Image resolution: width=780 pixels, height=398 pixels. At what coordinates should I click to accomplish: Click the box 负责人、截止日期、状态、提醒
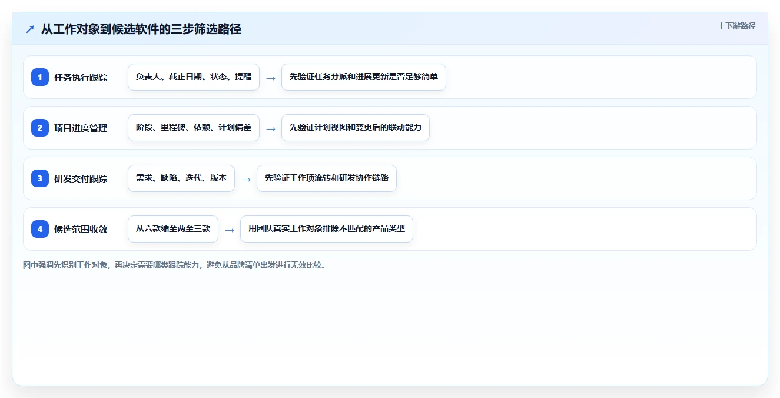194,77
